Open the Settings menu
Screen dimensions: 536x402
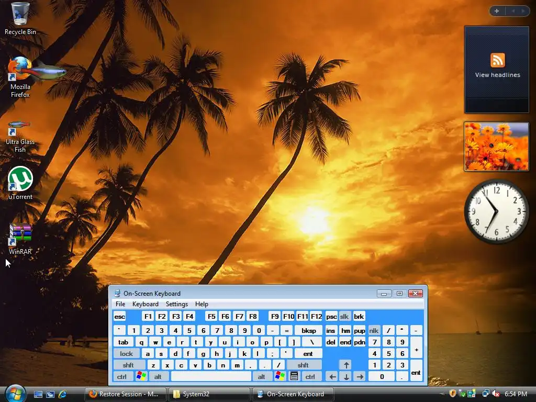point(177,304)
